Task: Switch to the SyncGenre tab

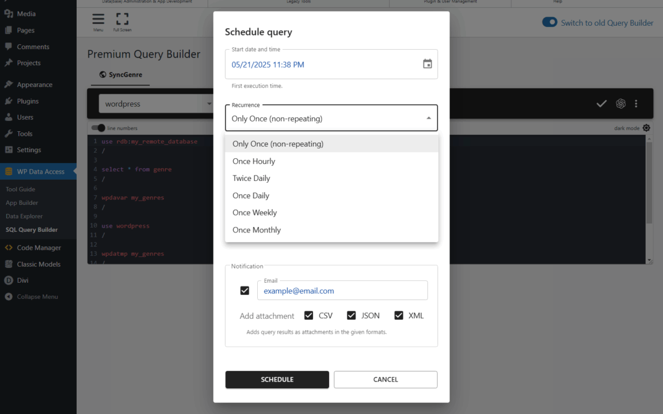Action: point(120,75)
